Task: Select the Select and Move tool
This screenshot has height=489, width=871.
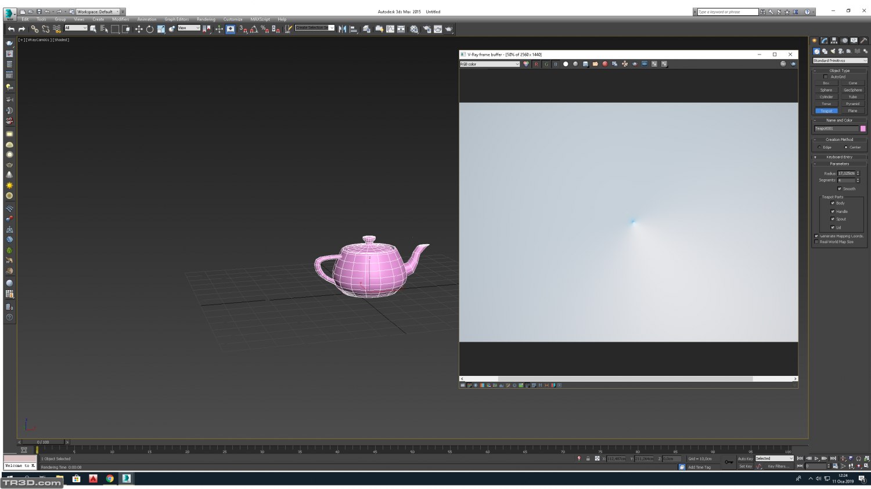Action: point(139,29)
